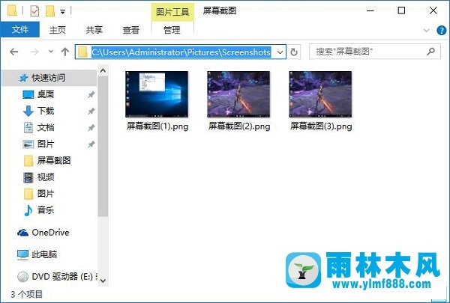Refresh the folder view

coord(294,52)
